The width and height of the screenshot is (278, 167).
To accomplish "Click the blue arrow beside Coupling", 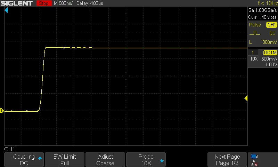I will coord(40,158).
